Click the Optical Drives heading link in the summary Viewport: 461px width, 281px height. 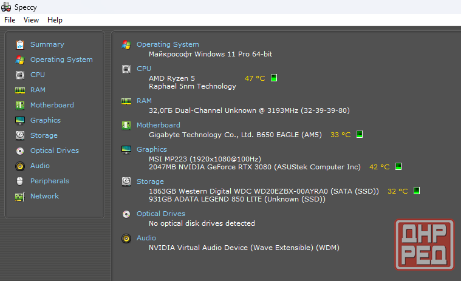click(161, 214)
